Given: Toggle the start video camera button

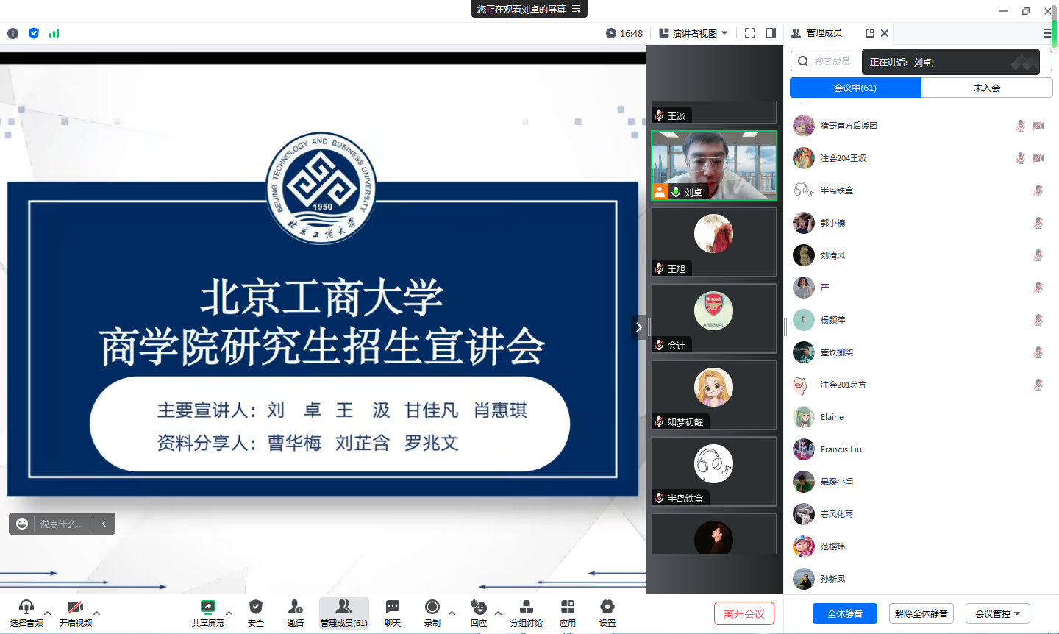Looking at the screenshot, I should click(75, 608).
